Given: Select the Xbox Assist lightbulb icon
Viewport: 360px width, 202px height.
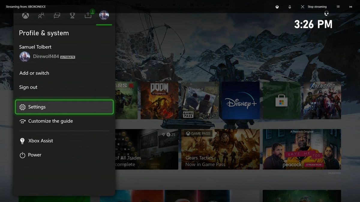Looking at the screenshot, I should pyautogui.click(x=22, y=141).
